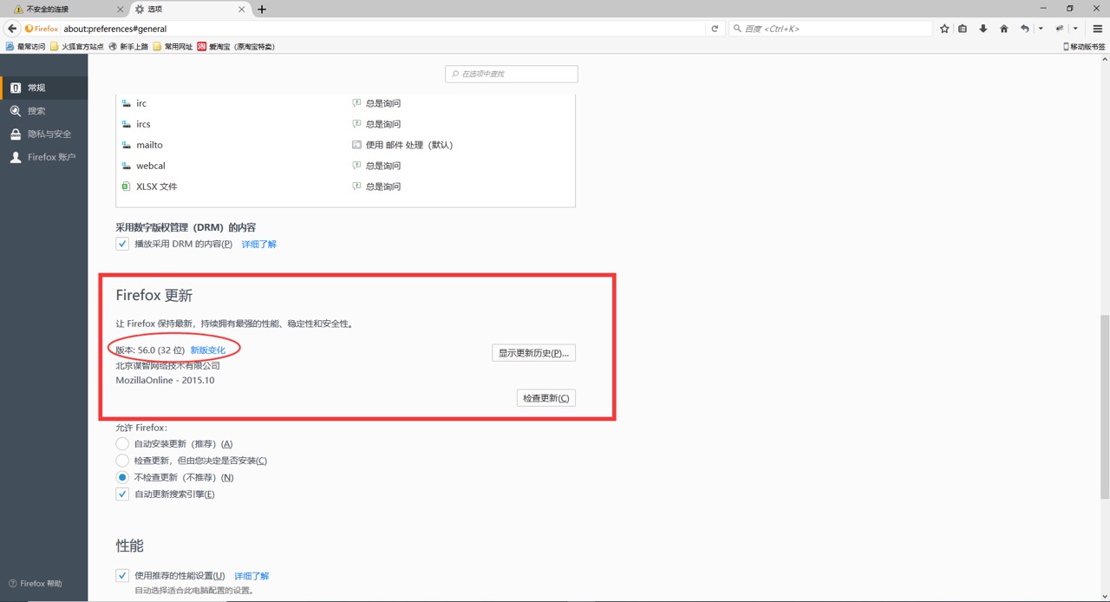Bookmark this page with the star icon

(x=944, y=29)
